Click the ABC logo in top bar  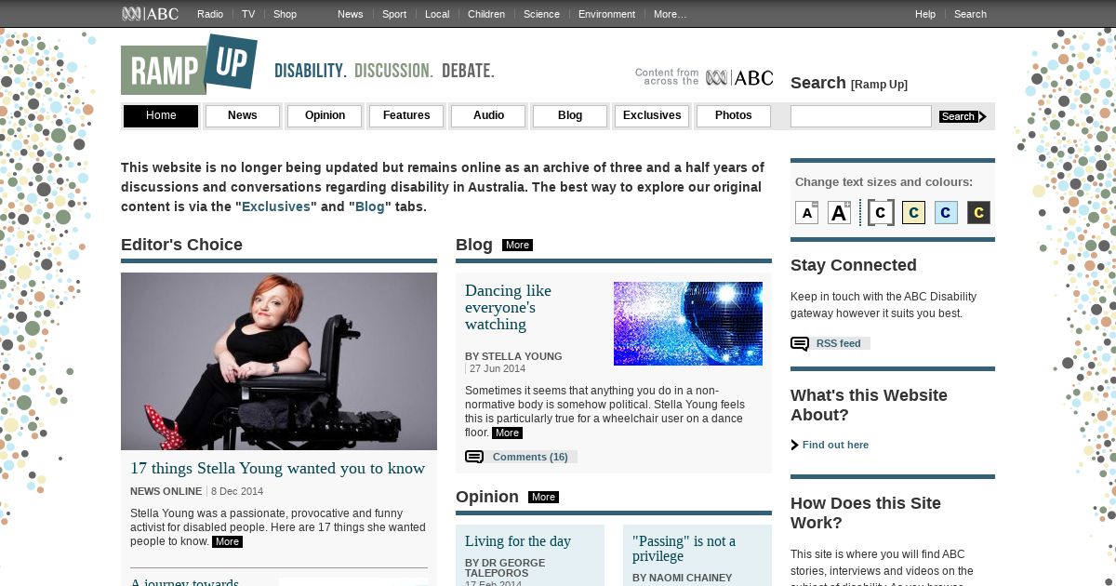tap(150, 13)
